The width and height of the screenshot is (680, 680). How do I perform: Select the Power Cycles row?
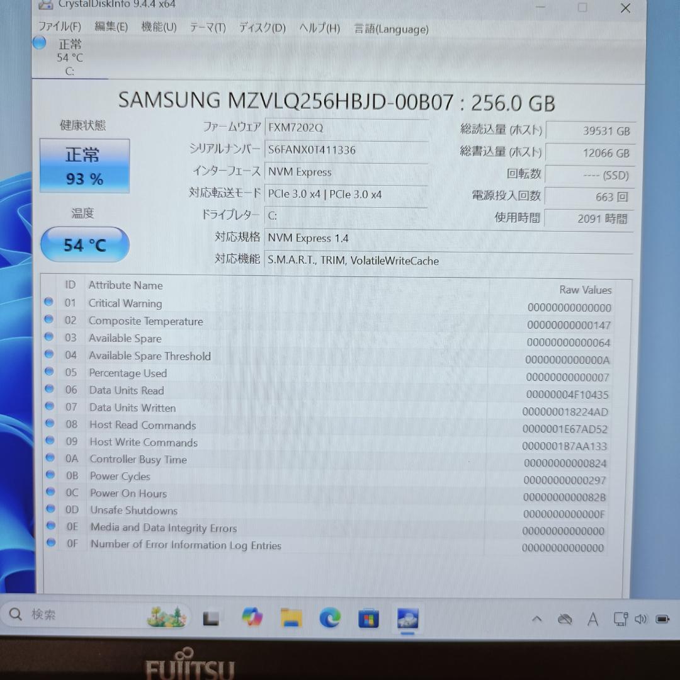point(327,477)
